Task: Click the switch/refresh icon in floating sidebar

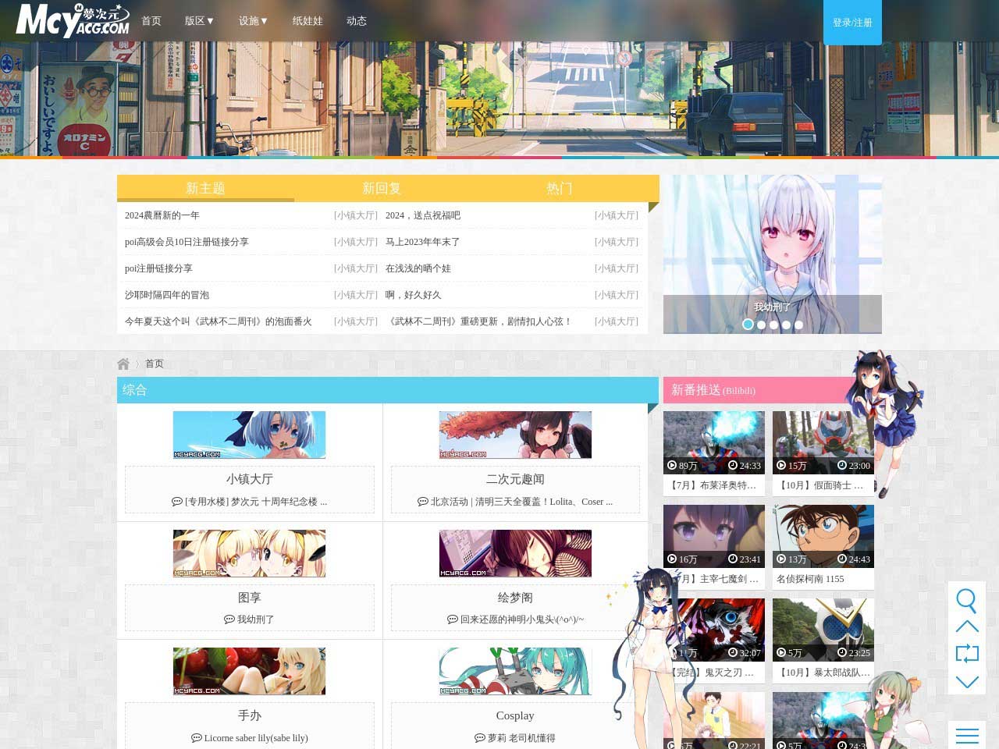Action: click(966, 654)
